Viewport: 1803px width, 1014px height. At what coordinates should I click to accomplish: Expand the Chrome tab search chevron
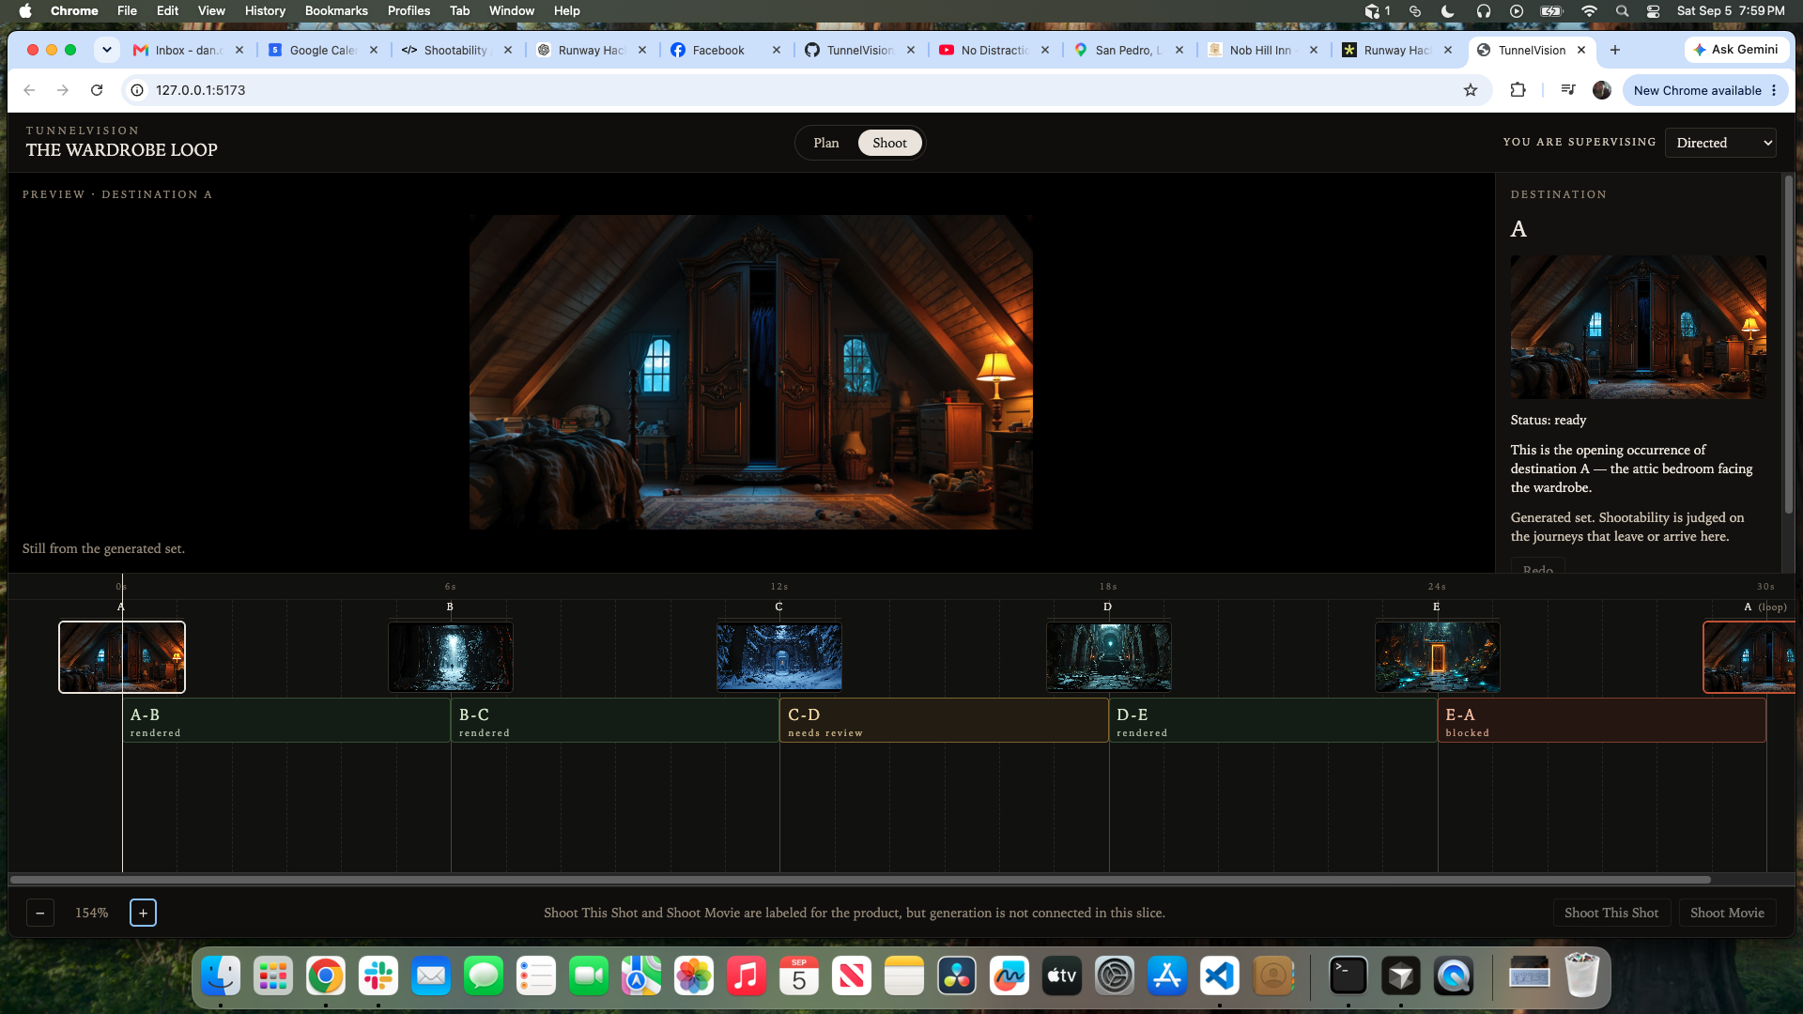coord(107,50)
